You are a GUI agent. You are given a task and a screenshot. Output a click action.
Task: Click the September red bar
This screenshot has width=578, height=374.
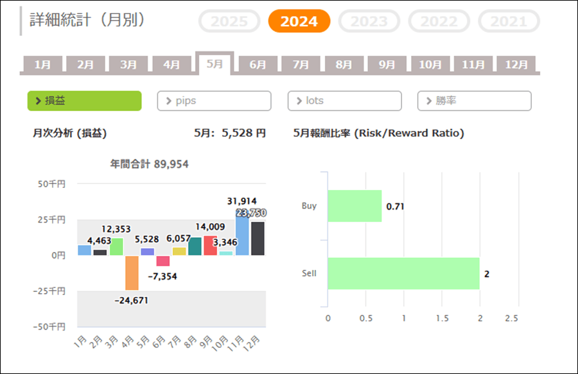[211, 246]
